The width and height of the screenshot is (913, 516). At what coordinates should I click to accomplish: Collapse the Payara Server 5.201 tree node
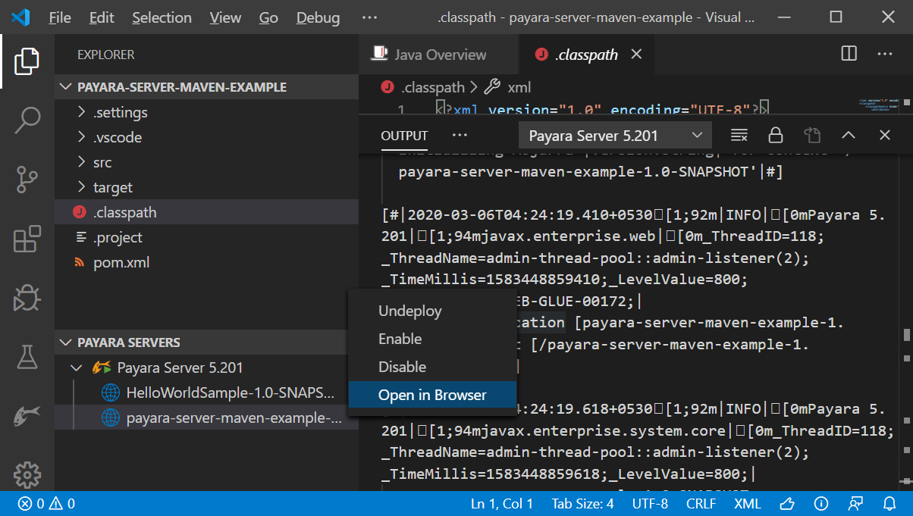[76, 367]
